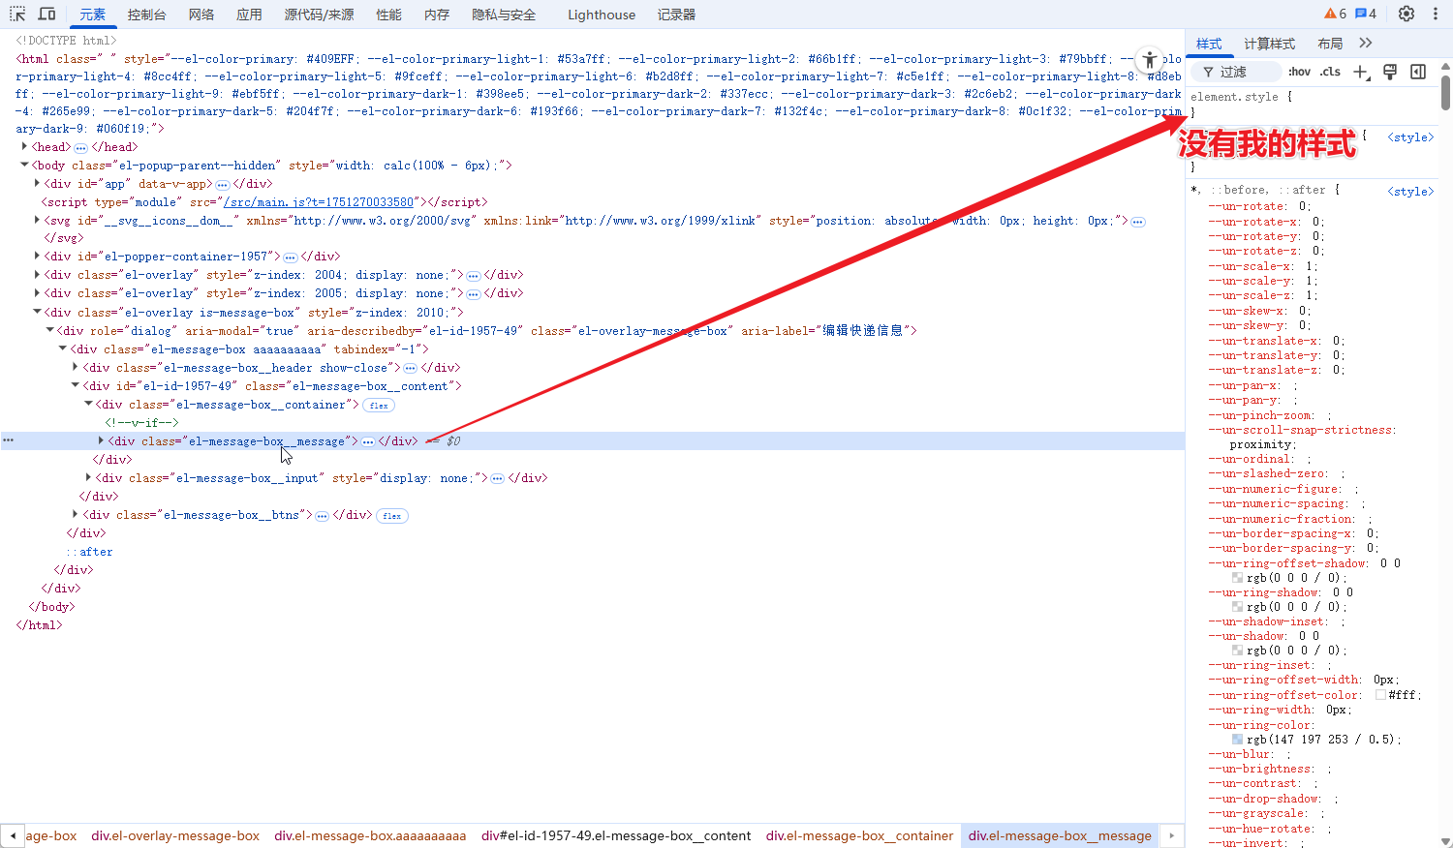Select breadcrumb div#el-id-1957-49.el-message-box__content
This screenshot has height=848, width=1453.
616,835
